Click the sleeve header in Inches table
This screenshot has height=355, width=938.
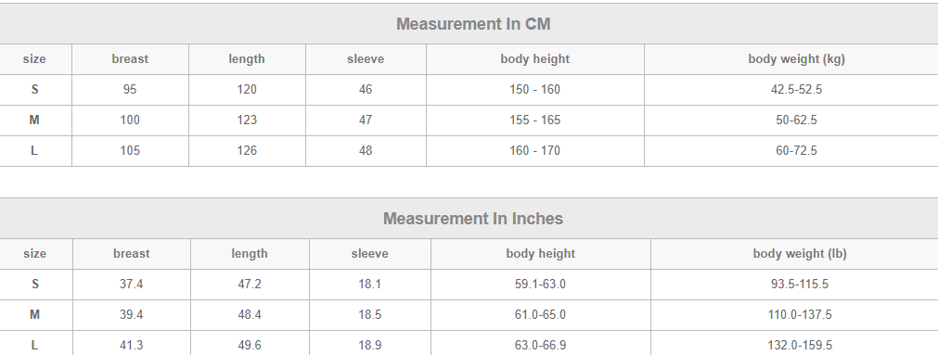tap(369, 254)
